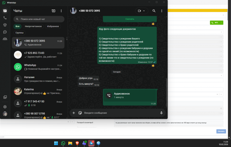
Task: Open the media gallery icon in sidebar
Action: [x=5, y=97]
